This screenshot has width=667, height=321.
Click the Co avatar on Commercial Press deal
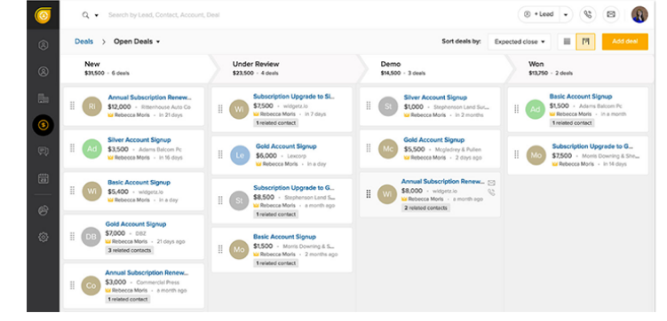pyautogui.click(x=91, y=286)
